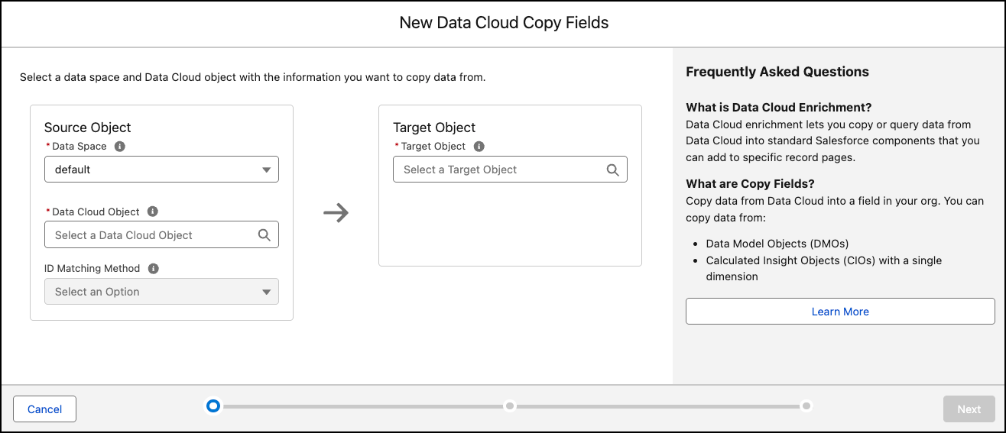Click the Data Cloud Object search magnifier icon
Viewport: 1006px width, 433px height.
(264, 235)
